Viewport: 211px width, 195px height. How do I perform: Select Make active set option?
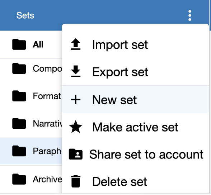pos(135,127)
